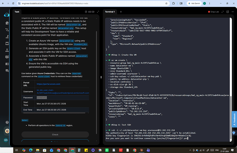Open the Windows notification center icon
Image resolution: width=237 pixels, height=153 pixels.
click(232, 150)
